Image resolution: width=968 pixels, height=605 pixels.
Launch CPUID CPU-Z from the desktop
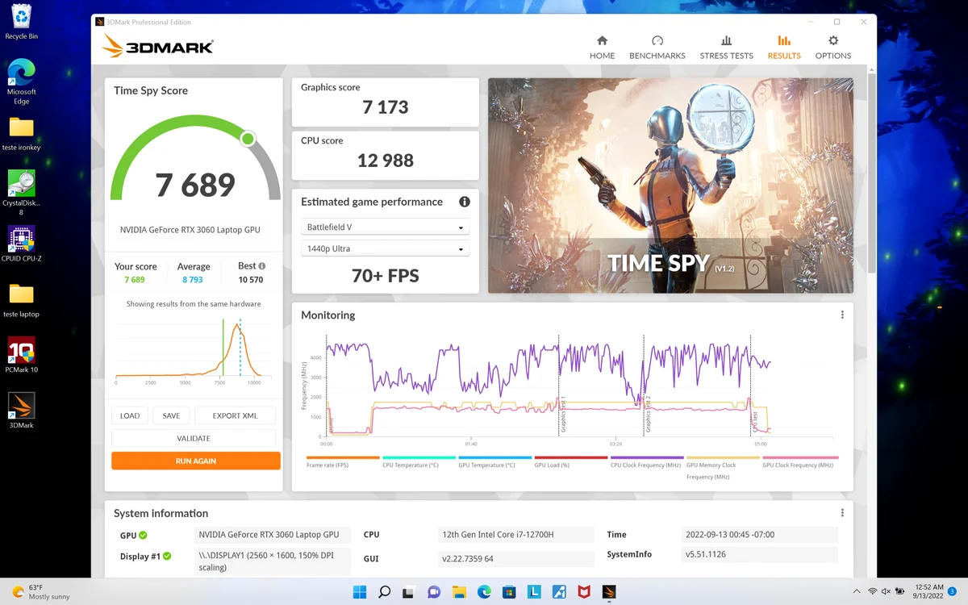[22, 244]
